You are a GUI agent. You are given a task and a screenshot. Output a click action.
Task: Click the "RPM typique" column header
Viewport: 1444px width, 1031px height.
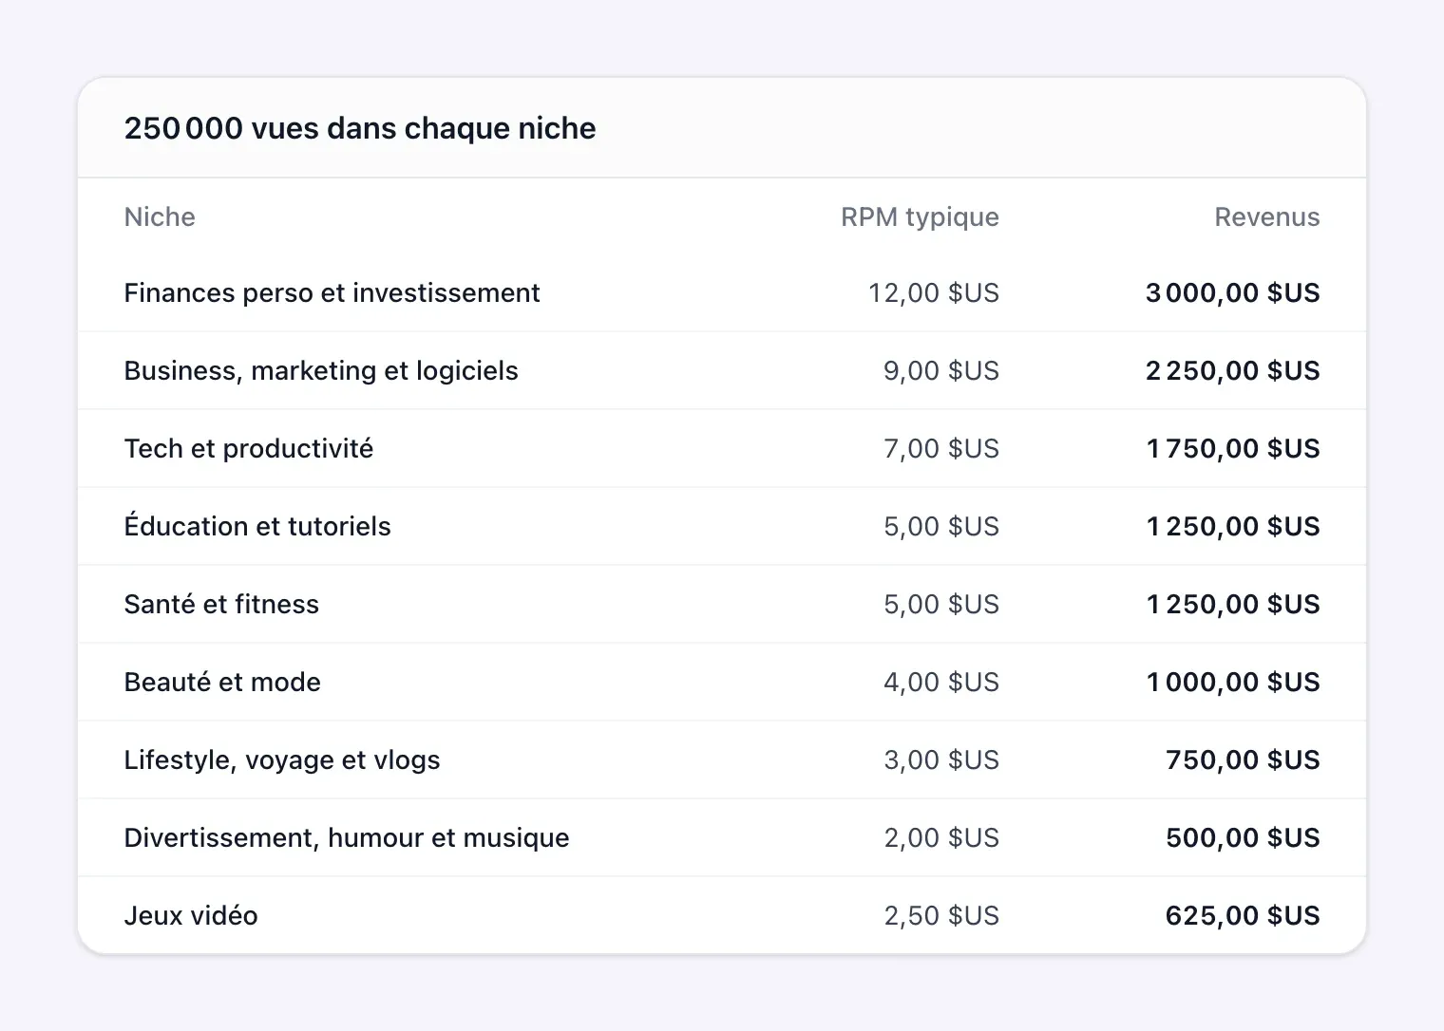point(920,216)
